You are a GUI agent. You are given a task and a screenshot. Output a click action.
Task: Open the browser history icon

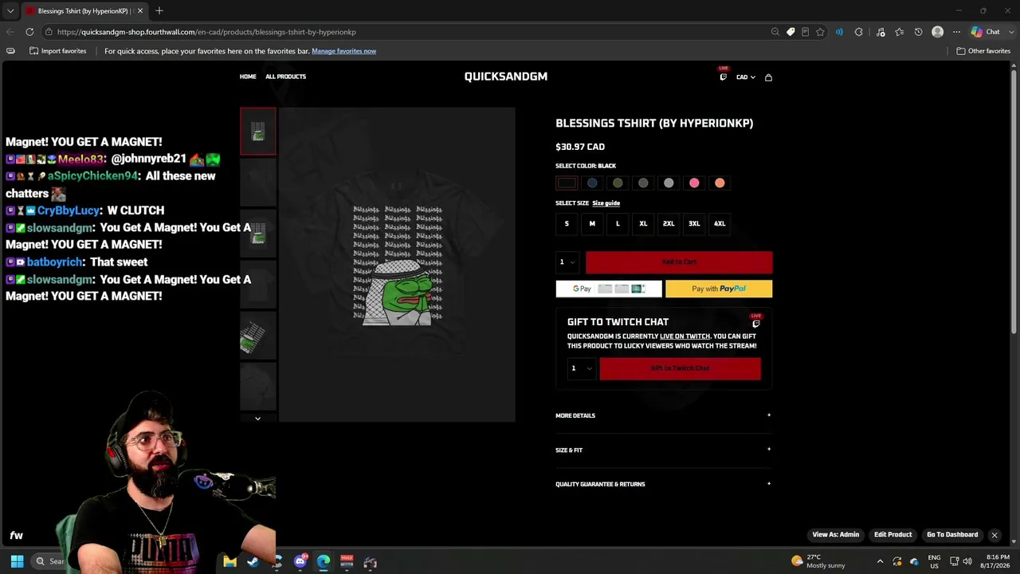[x=918, y=32]
